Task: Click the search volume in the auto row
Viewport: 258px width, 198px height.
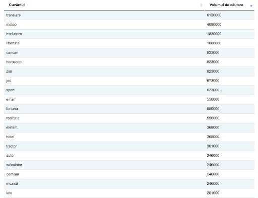Action: point(213,156)
